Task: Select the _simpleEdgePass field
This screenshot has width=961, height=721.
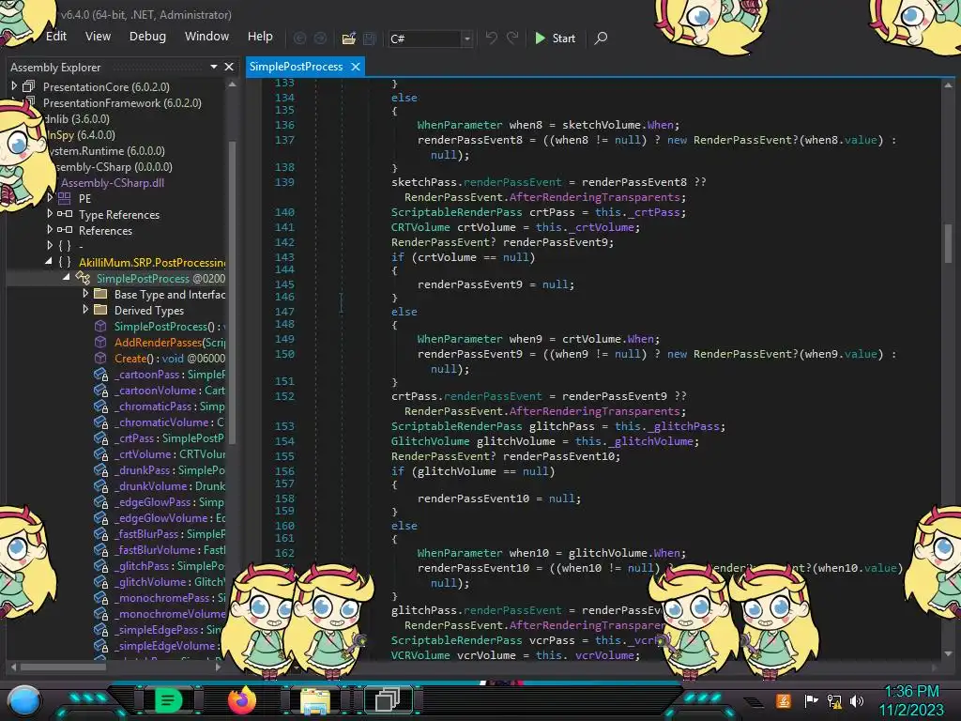Action: [169, 630]
